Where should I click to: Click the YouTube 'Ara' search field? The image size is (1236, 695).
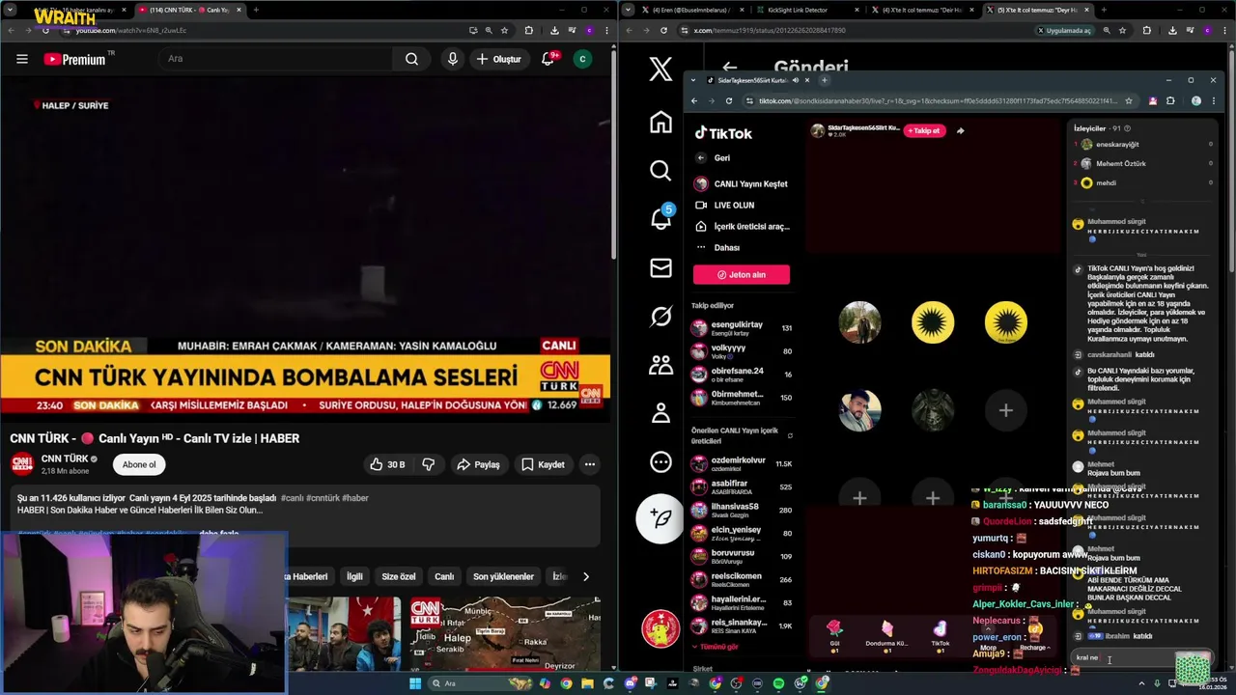pos(276,59)
